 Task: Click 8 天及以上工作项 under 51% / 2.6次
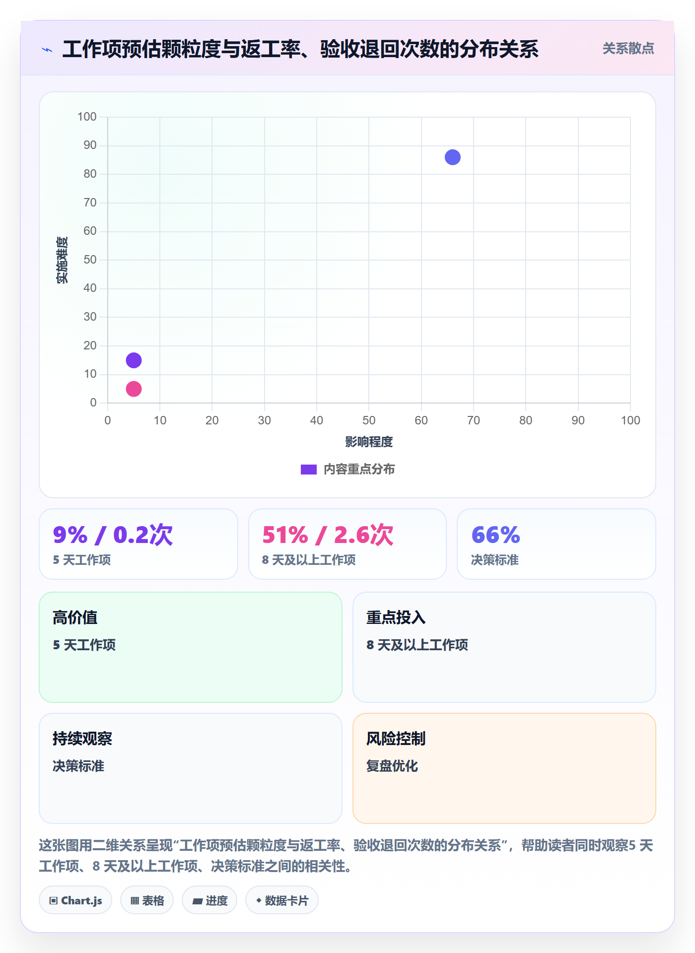(309, 560)
